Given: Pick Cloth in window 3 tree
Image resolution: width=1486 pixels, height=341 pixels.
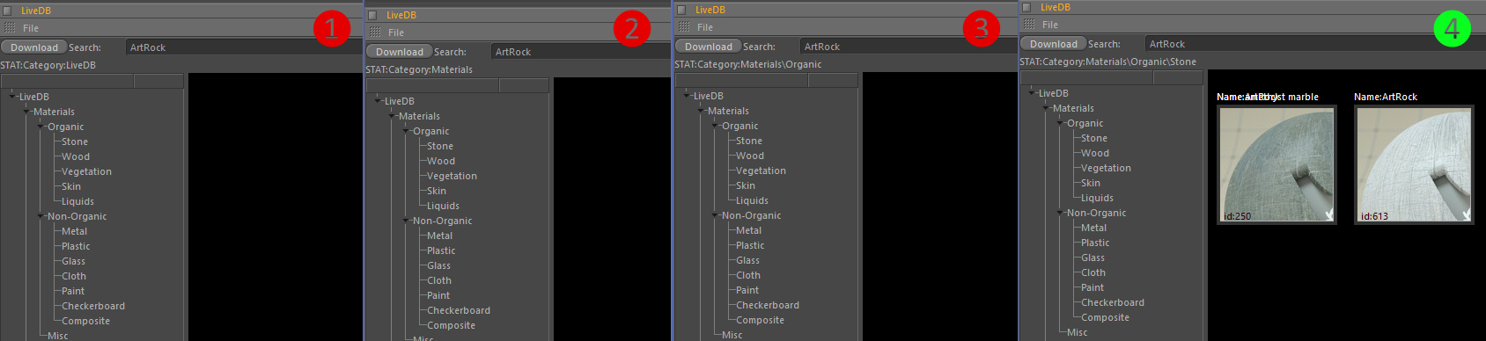Looking at the screenshot, I should 748,275.
